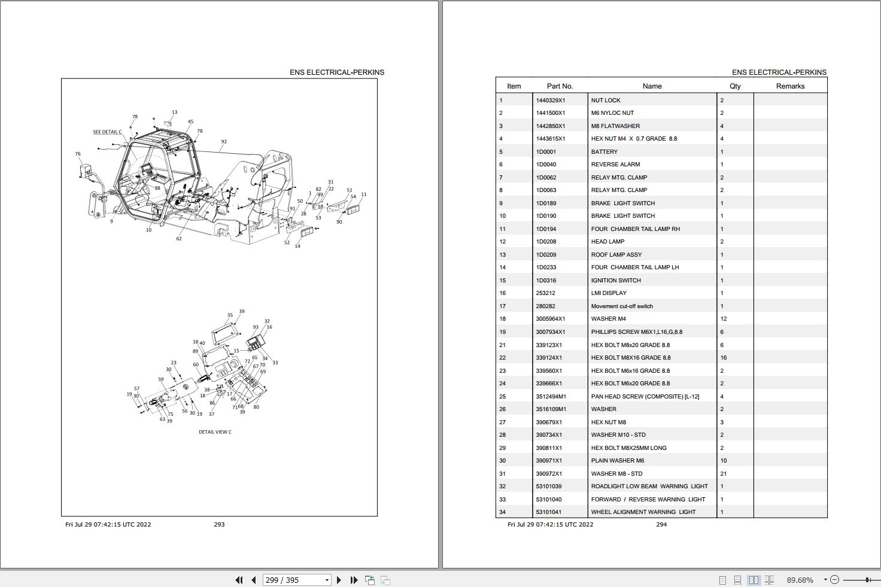Screen dimensions: 881x587
Task: Click the ENS ELECTRICAL-PERKINS heading on page 294
Action: (x=779, y=72)
